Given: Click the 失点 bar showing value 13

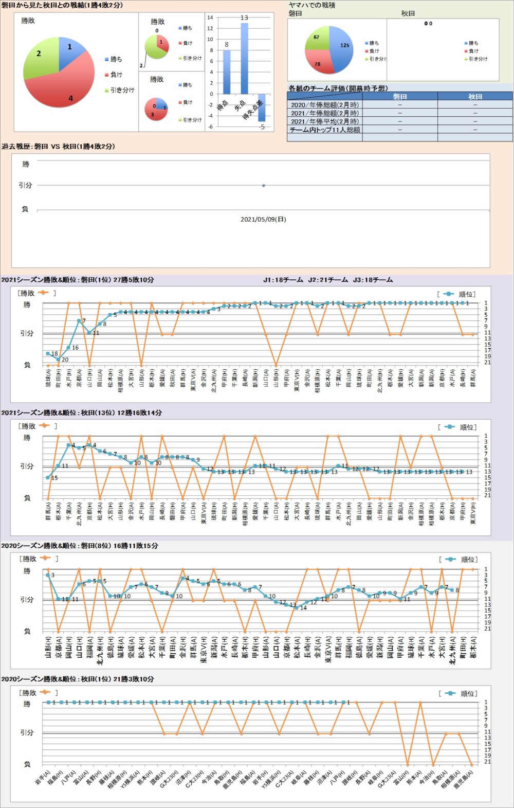Looking at the screenshot, I should [x=244, y=58].
